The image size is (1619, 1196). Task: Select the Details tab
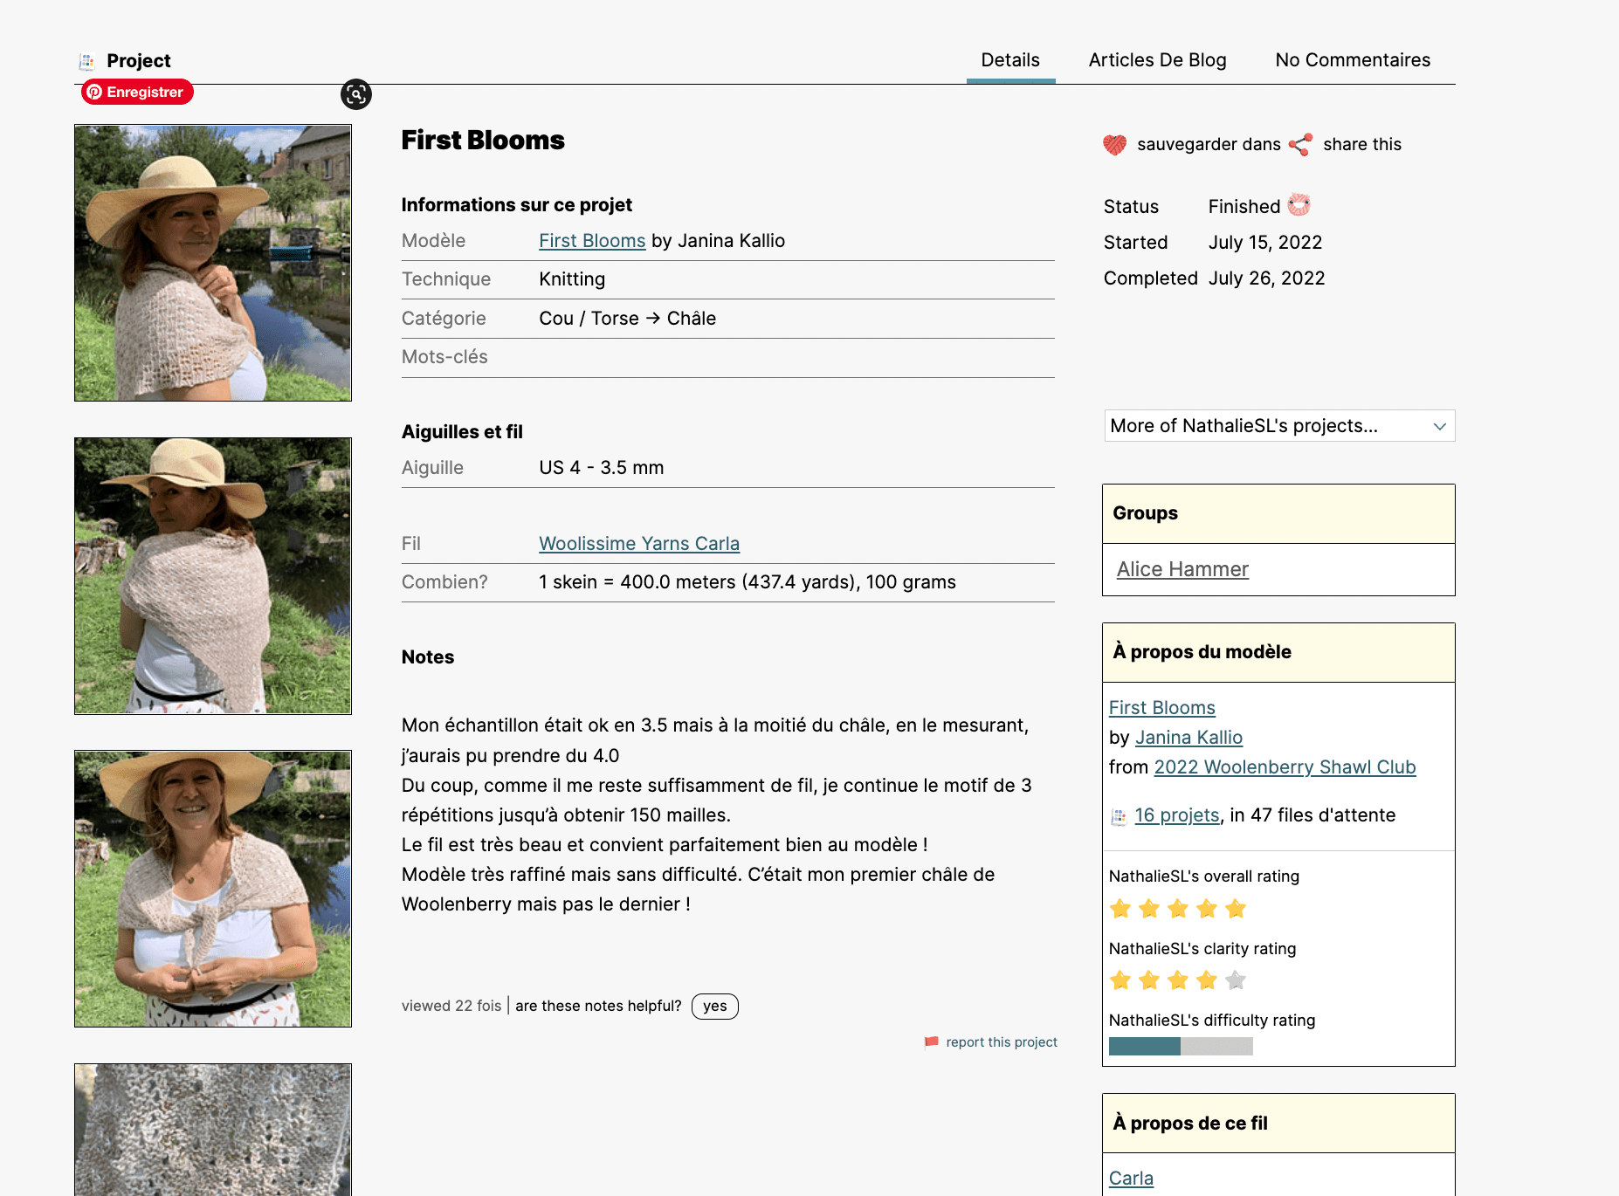(1010, 60)
